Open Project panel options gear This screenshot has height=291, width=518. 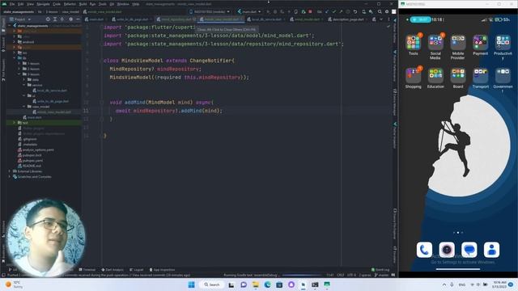(70, 19)
